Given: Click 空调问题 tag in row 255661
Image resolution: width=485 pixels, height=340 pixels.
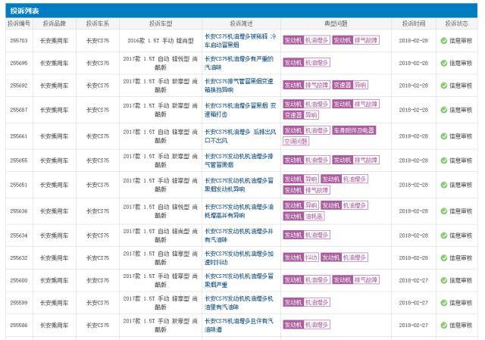Looking at the screenshot, I should [x=296, y=141].
